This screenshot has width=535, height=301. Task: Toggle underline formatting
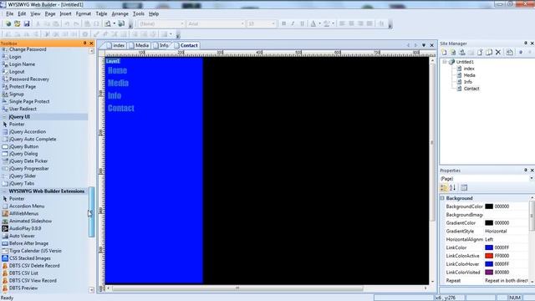pos(302,23)
